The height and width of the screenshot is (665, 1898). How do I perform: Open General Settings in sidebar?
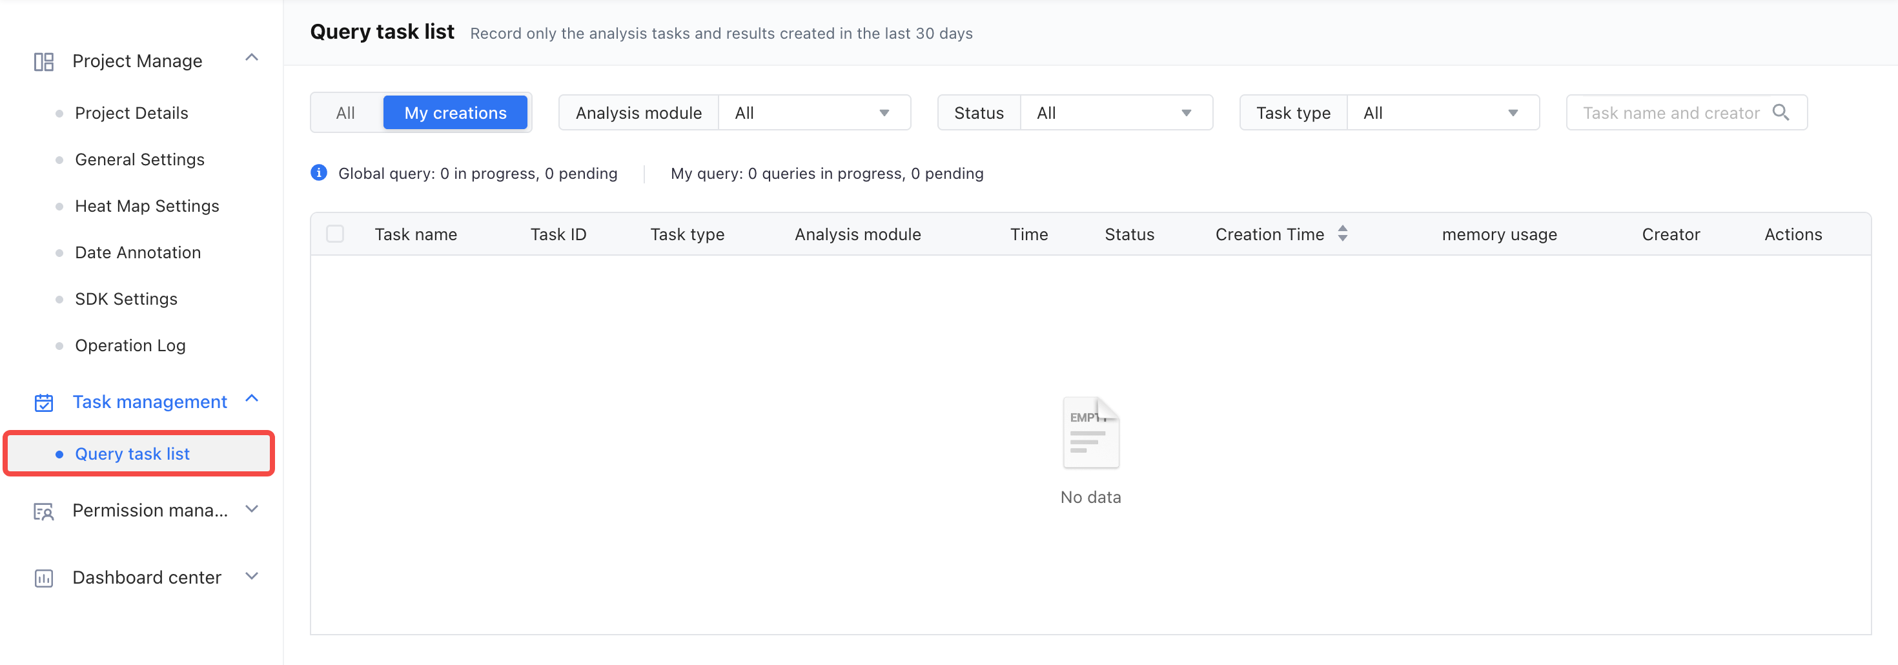pyautogui.click(x=139, y=159)
